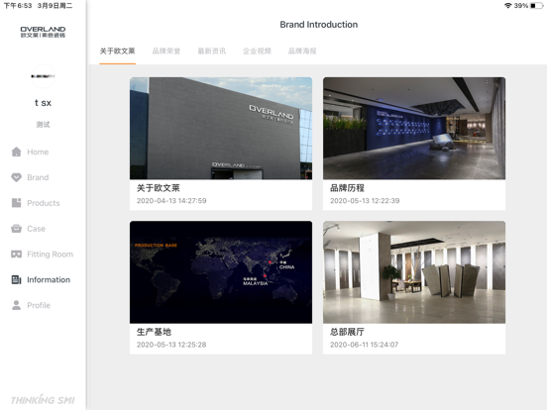This screenshot has height=410, width=547.
Task: Open Profile section label
Action: [39, 305]
